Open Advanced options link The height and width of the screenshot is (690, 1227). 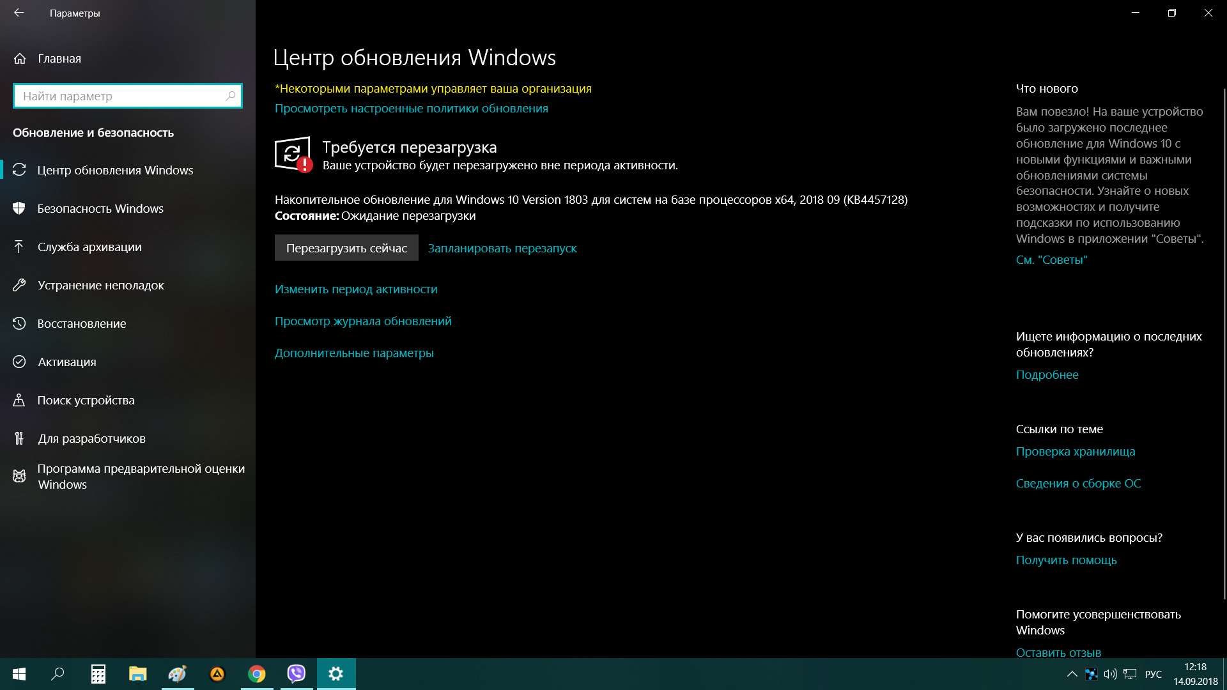(x=354, y=353)
